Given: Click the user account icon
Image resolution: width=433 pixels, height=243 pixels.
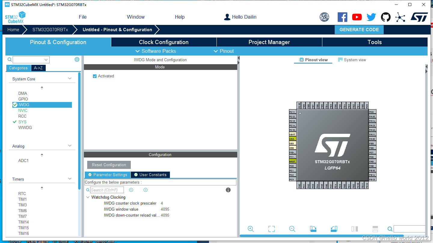Looking at the screenshot, I should coord(227,17).
